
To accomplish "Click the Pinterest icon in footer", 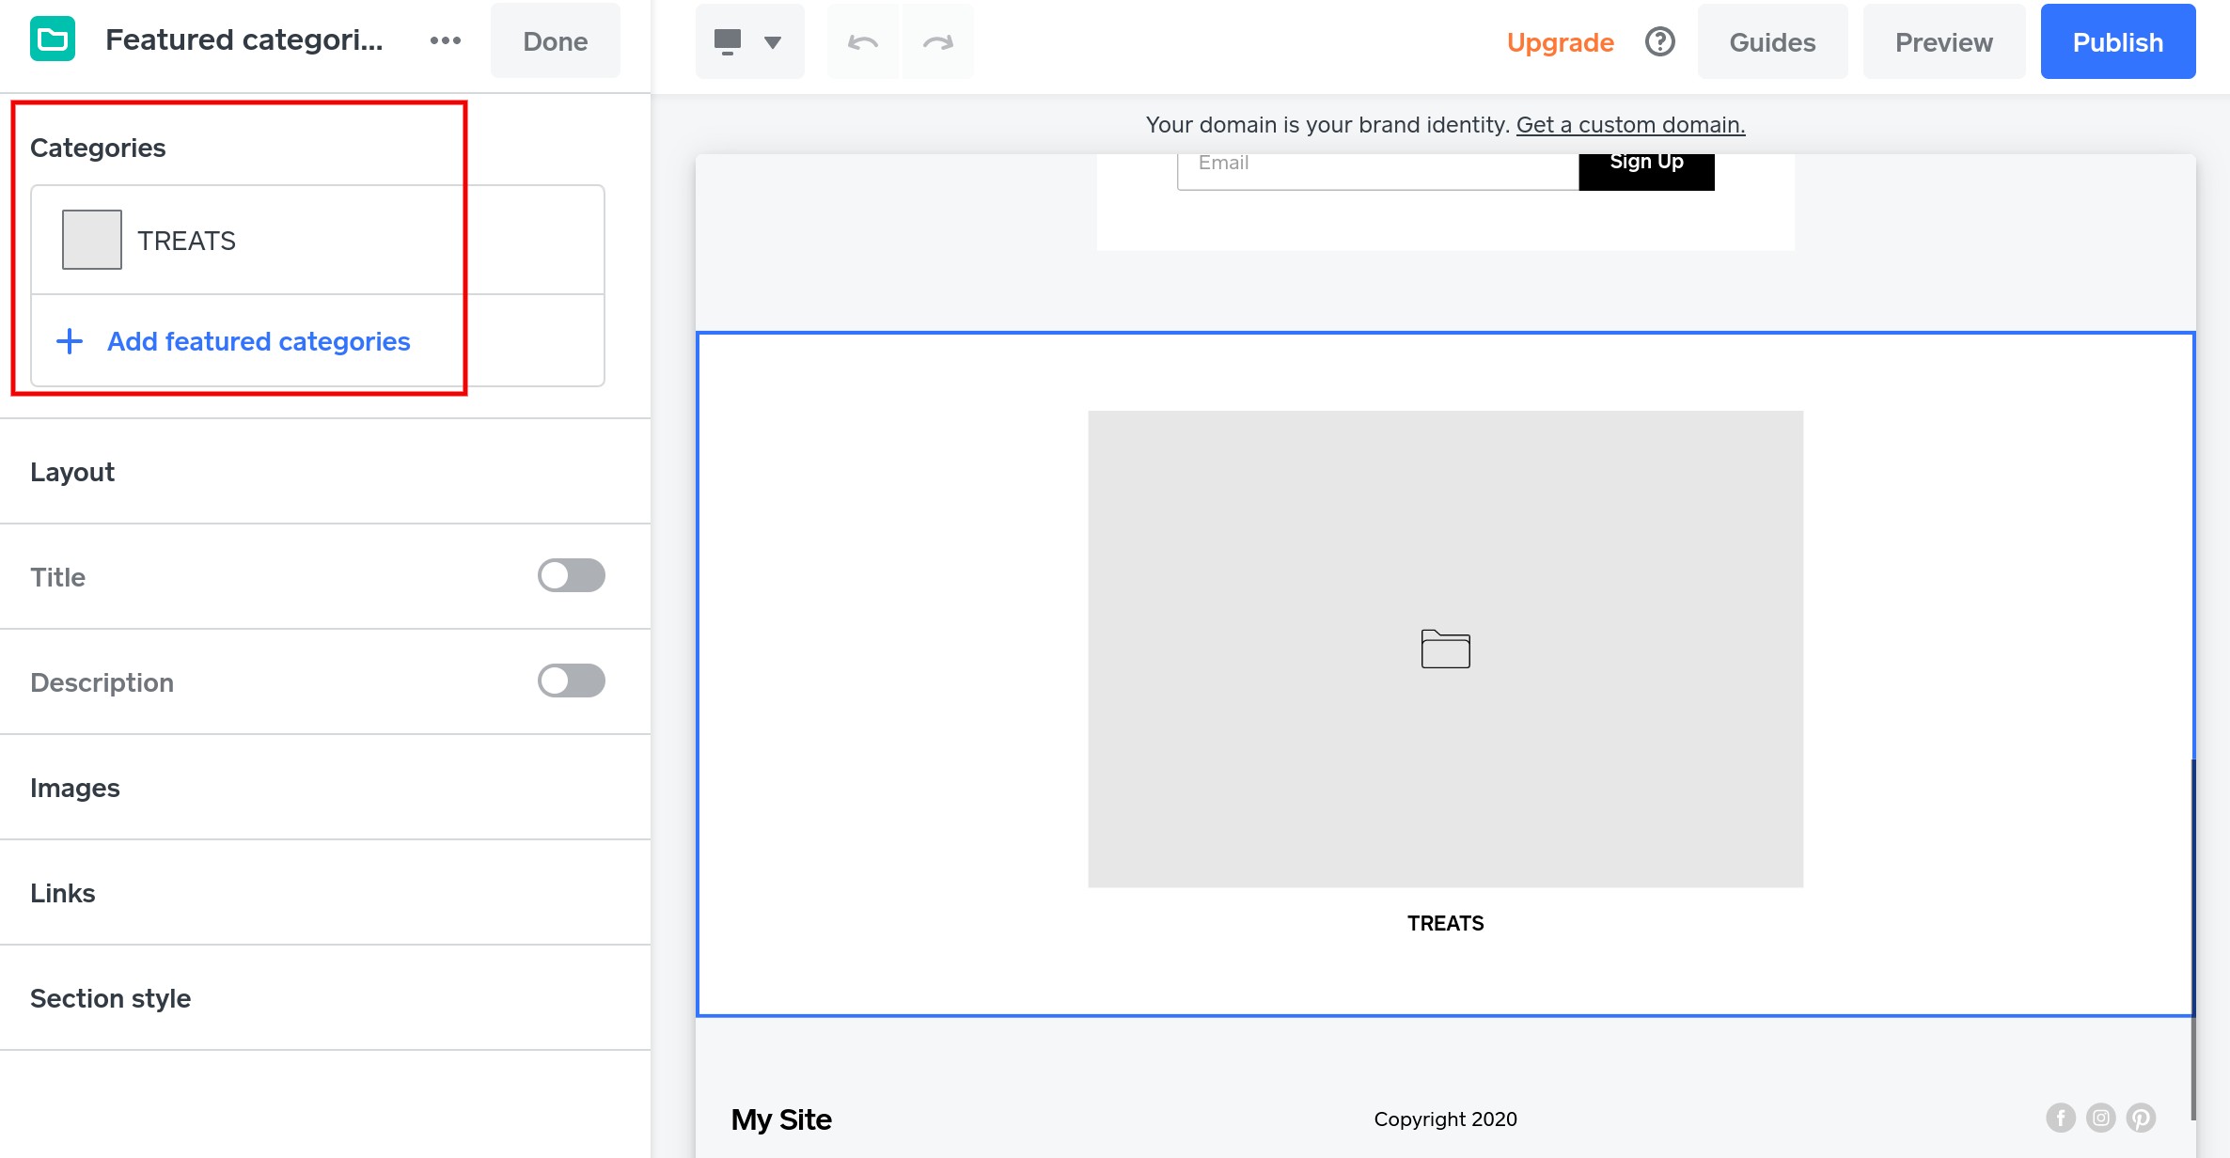I will click(x=2141, y=1118).
